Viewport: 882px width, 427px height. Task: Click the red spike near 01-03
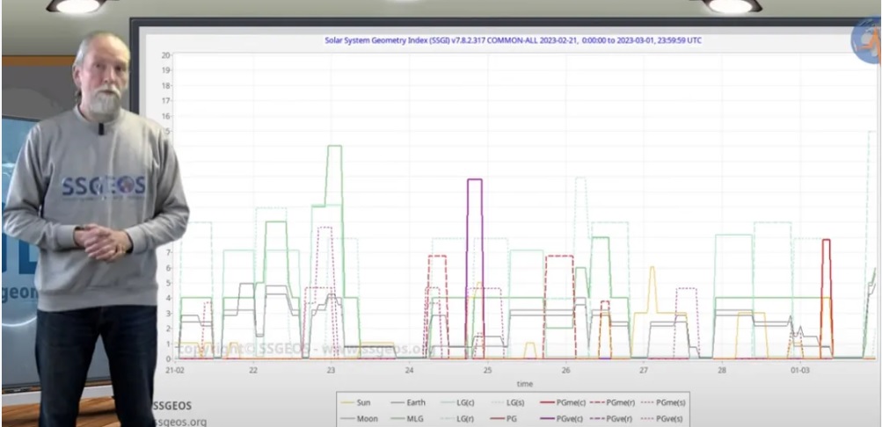[x=826, y=241]
